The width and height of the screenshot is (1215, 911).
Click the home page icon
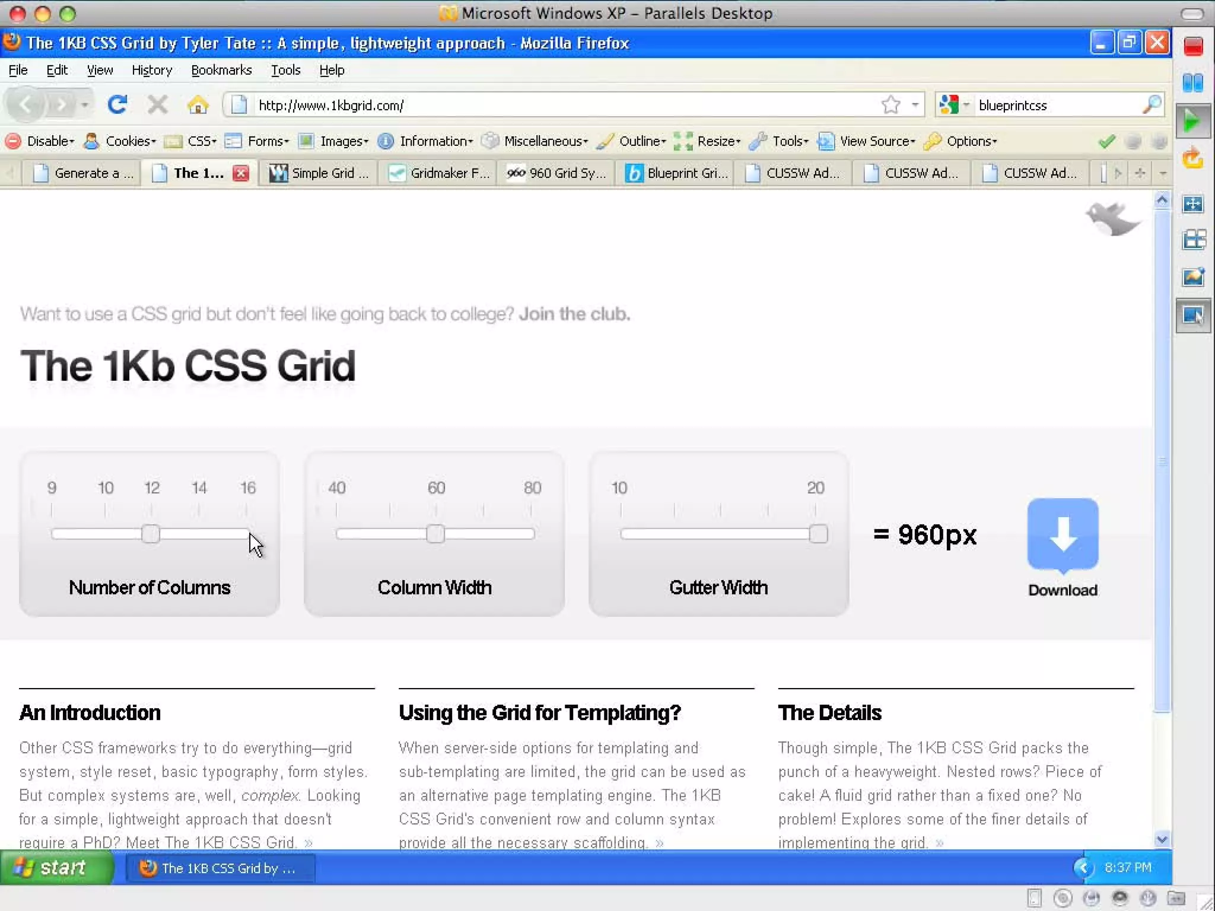[x=198, y=105]
